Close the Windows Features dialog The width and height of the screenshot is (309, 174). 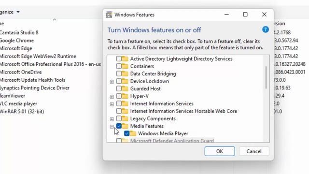click(x=264, y=14)
